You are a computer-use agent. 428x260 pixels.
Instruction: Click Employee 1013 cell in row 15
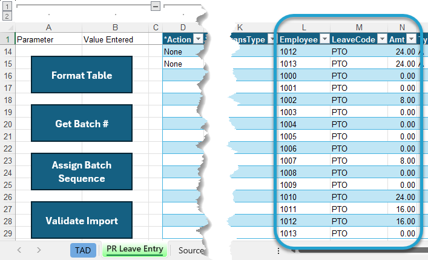coord(303,64)
